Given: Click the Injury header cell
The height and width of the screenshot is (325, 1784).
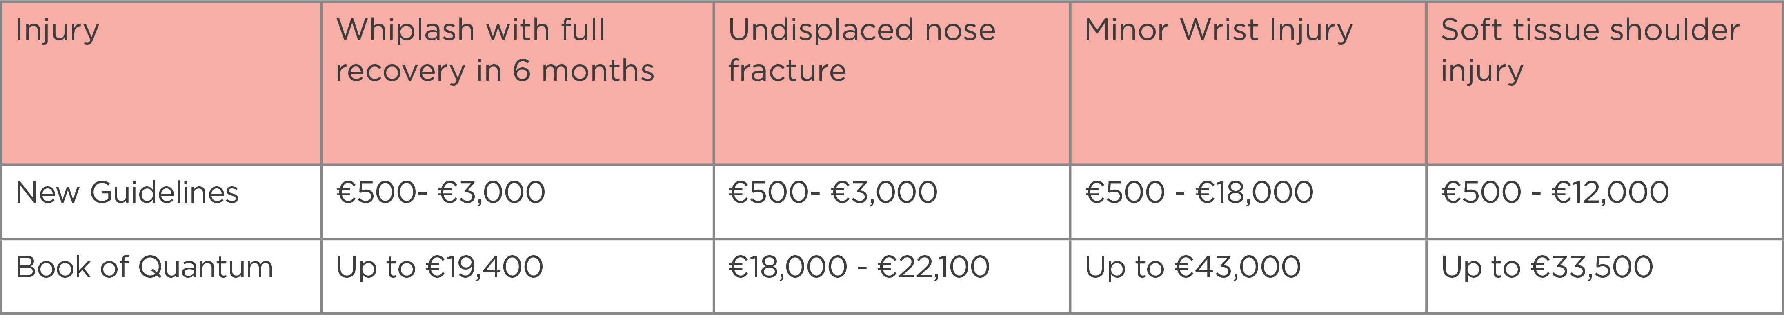Looking at the screenshot, I should click(x=161, y=84).
